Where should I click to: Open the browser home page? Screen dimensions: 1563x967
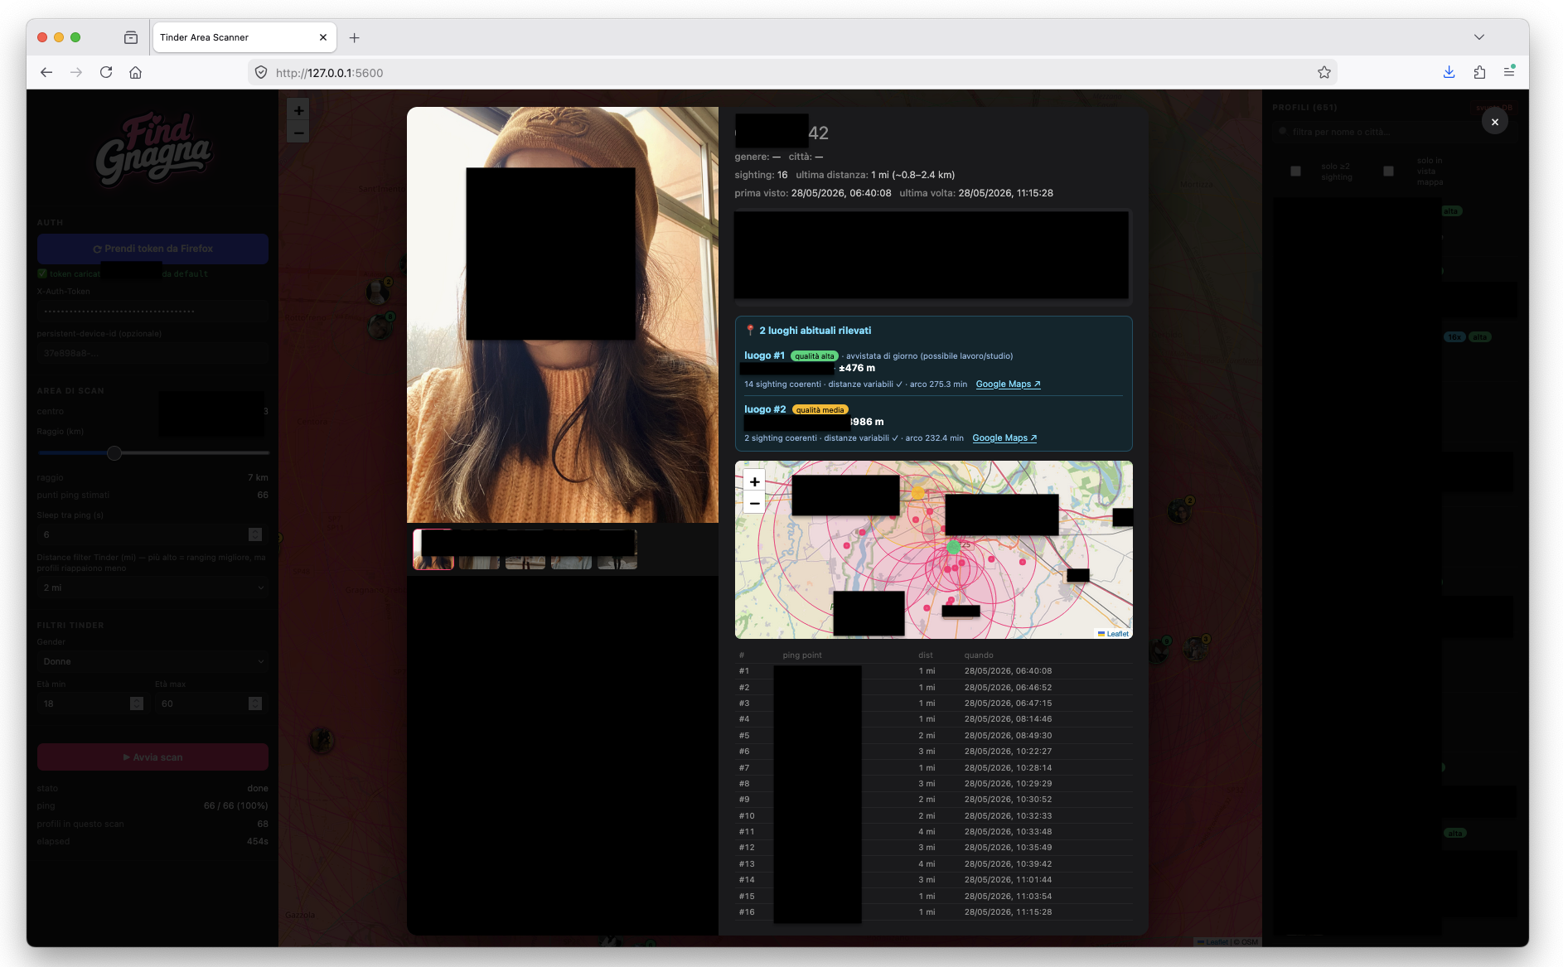point(136,72)
